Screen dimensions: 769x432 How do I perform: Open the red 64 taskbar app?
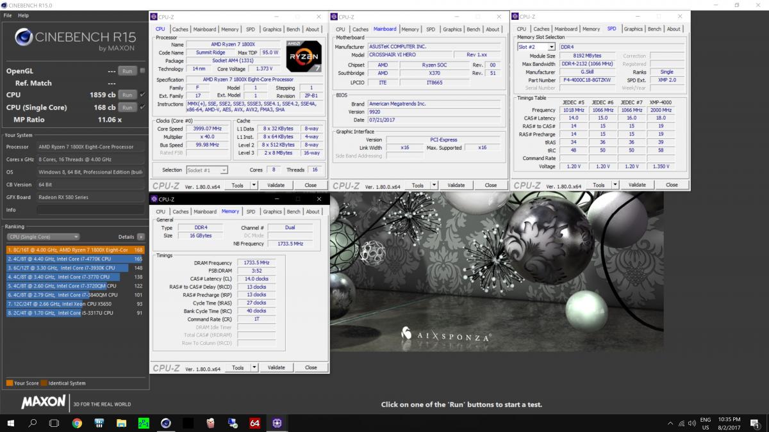254,423
